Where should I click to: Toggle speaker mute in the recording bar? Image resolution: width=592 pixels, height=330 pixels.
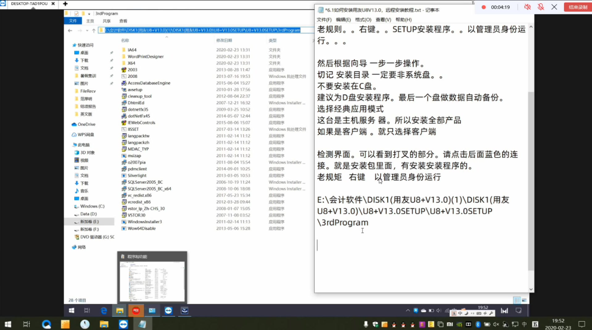pyautogui.click(x=527, y=7)
